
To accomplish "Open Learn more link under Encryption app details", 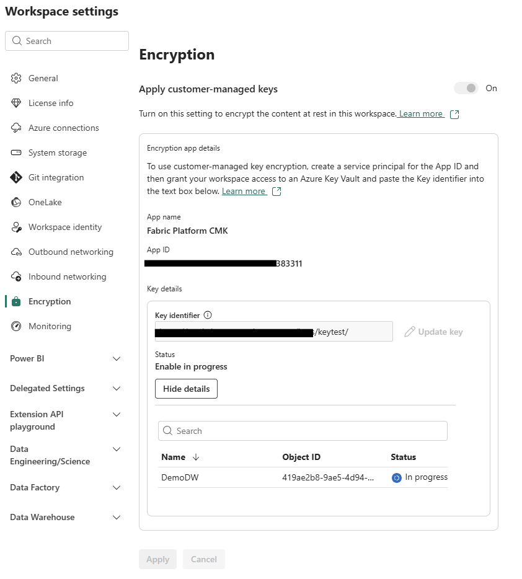I will (244, 191).
